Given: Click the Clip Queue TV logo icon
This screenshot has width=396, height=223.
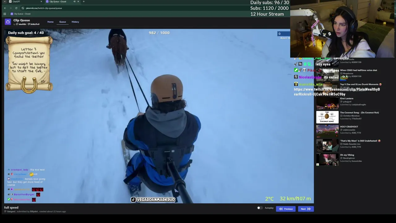Looking at the screenshot, I should 8,22.
